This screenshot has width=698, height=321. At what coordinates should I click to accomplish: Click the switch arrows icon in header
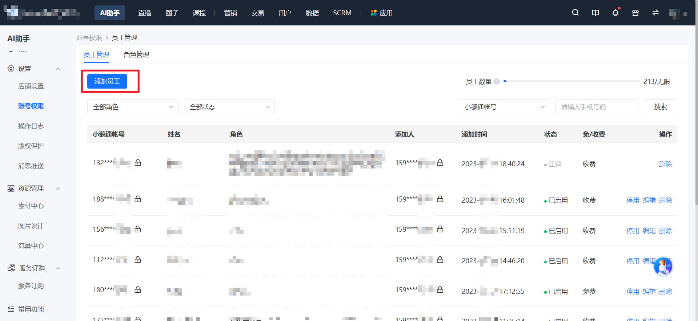coord(655,13)
